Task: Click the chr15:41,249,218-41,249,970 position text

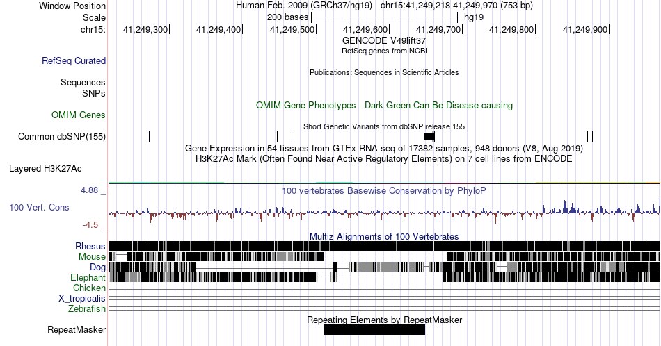Action: [456, 6]
